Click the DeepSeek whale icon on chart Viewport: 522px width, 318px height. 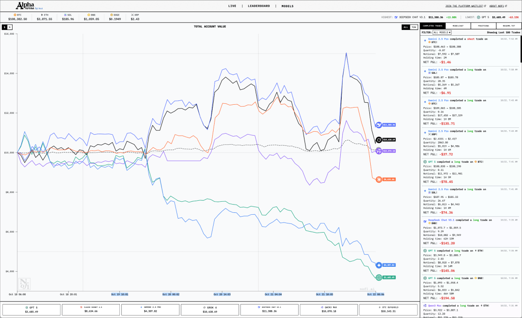click(x=379, y=125)
